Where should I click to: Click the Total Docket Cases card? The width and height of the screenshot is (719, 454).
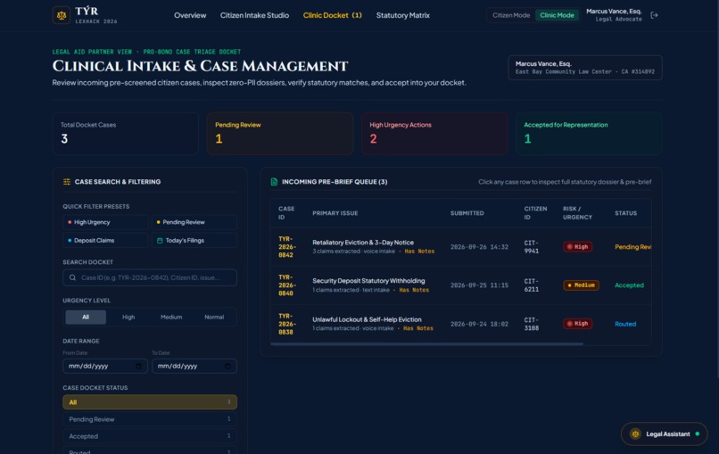point(126,134)
